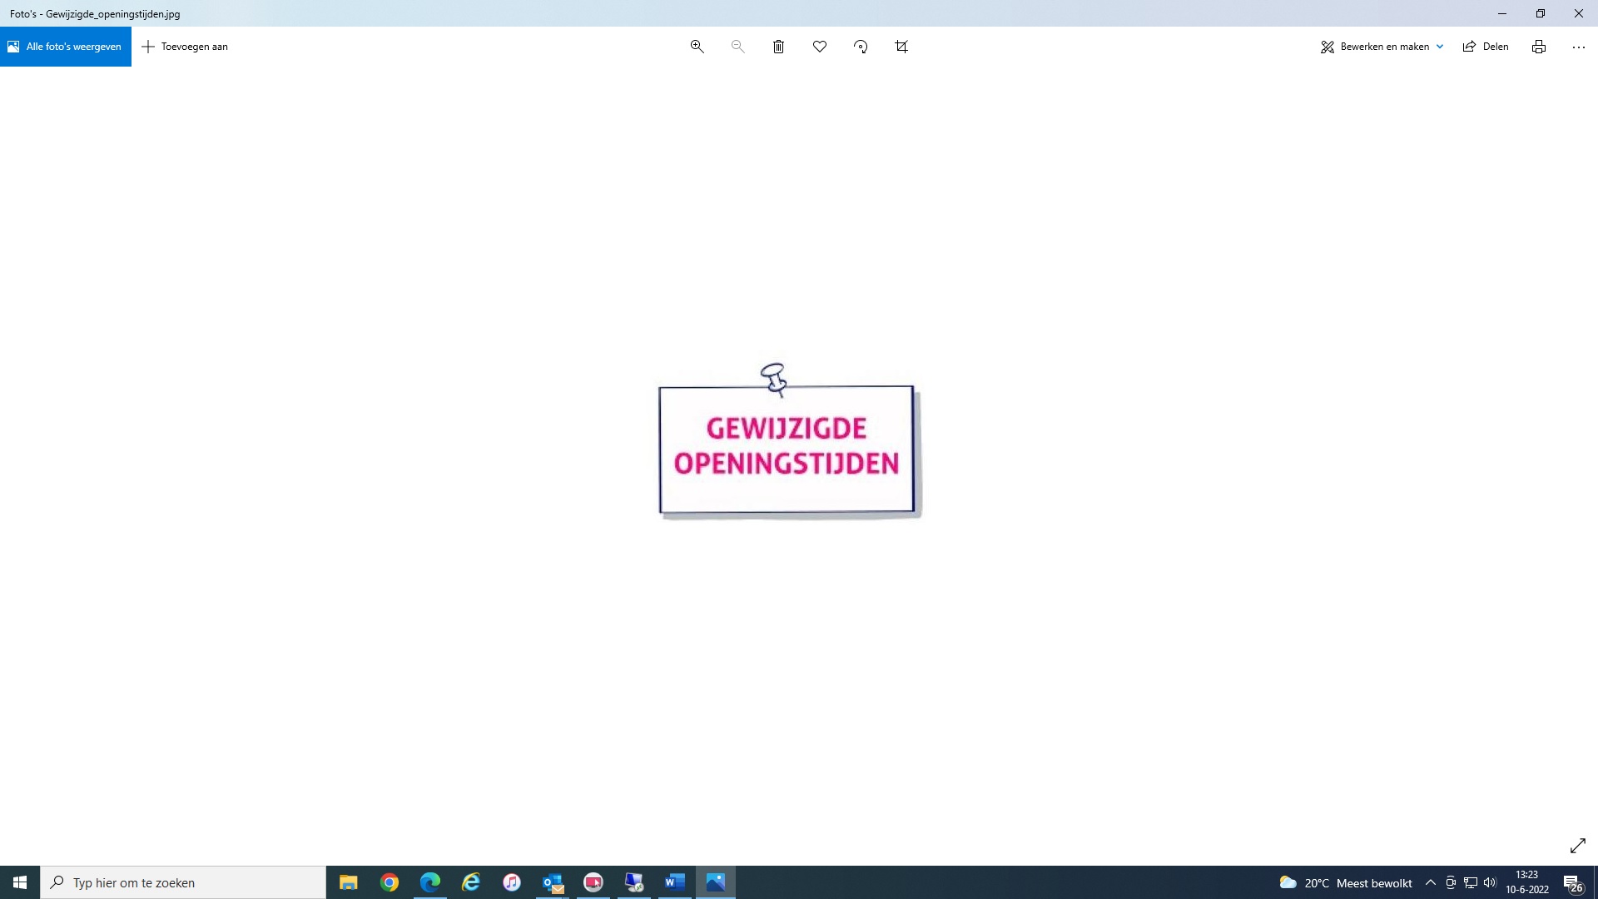Delete the photo using trash icon
The image size is (1598, 899).
[779, 47]
